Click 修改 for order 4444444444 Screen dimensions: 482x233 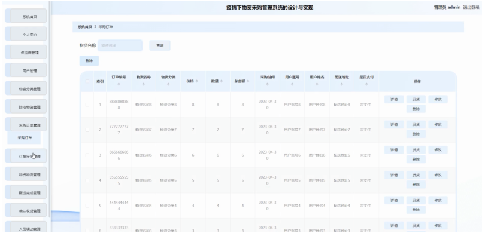(438, 200)
